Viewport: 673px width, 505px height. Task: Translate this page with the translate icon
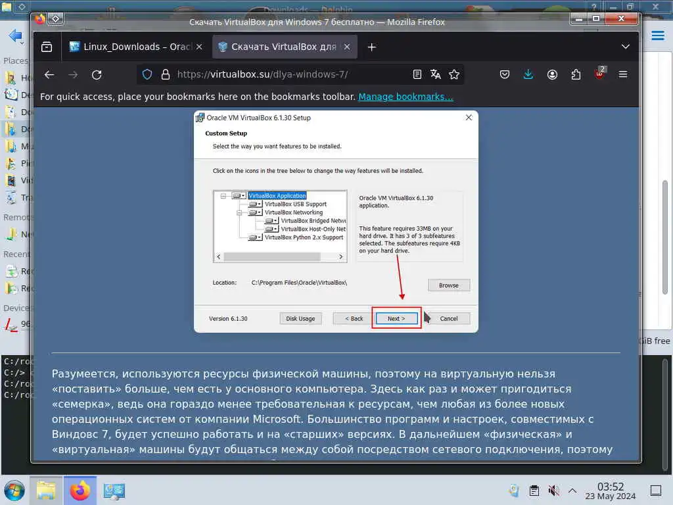pyautogui.click(x=435, y=74)
